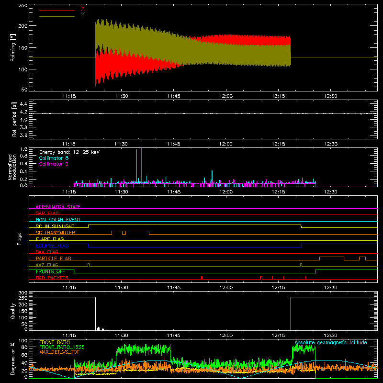Click the olive flag label above FRONTS_OFF

[x=47, y=265]
